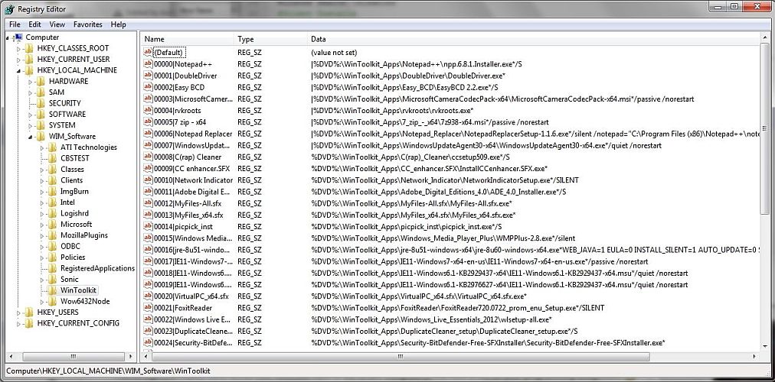Click the WIM_Software folder icon
This screenshot has height=382, width=775.
(41, 136)
